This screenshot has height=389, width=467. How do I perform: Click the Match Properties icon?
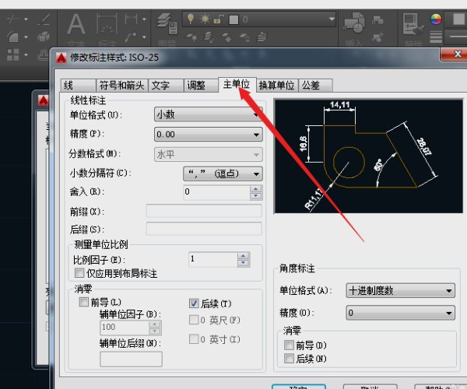point(413,24)
